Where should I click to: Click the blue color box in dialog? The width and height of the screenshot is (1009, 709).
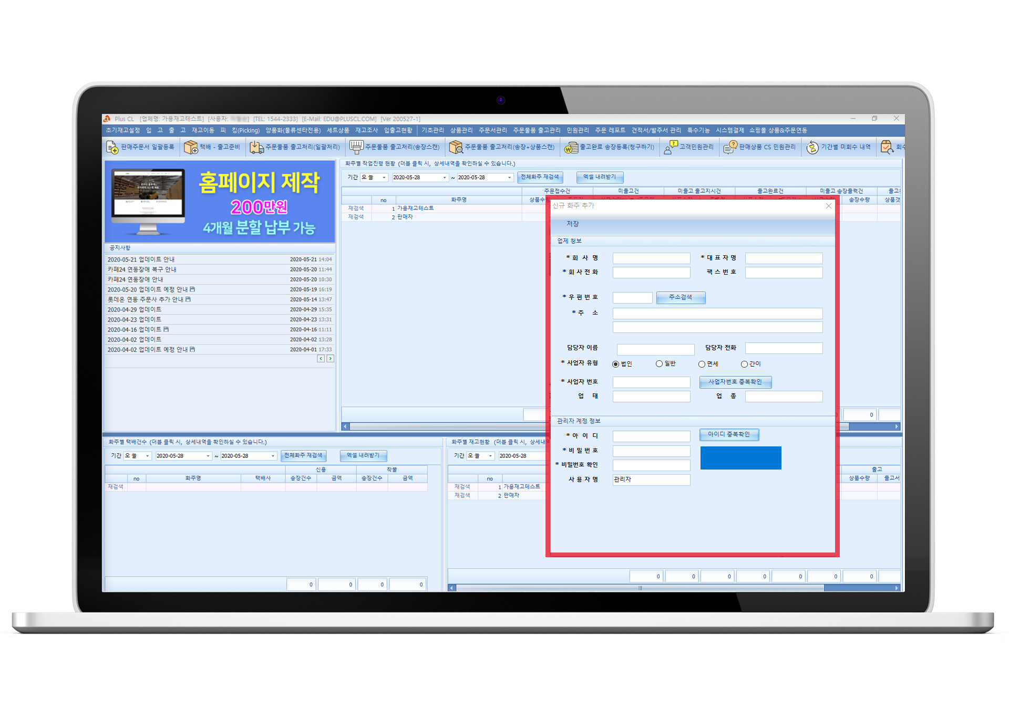coord(740,458)
